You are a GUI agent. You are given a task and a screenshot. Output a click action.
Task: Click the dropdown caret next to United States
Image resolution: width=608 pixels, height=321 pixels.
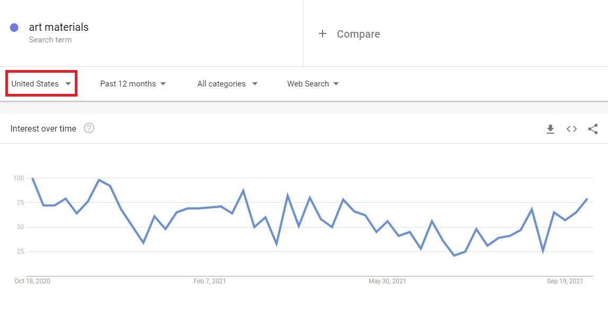[68, 83]
